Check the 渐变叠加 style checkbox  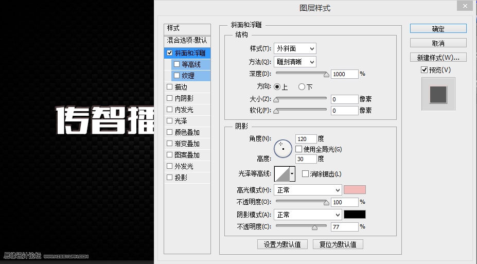coord(170,143)
